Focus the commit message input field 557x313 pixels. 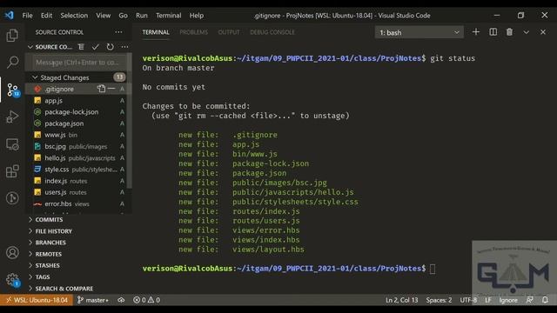click(77, 63)
